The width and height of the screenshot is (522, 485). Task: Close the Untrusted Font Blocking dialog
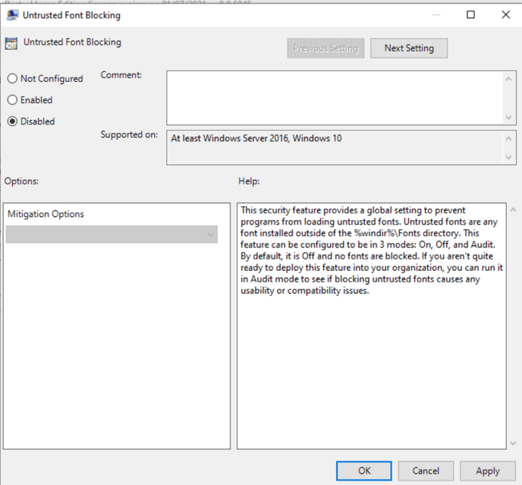[505, 15]
